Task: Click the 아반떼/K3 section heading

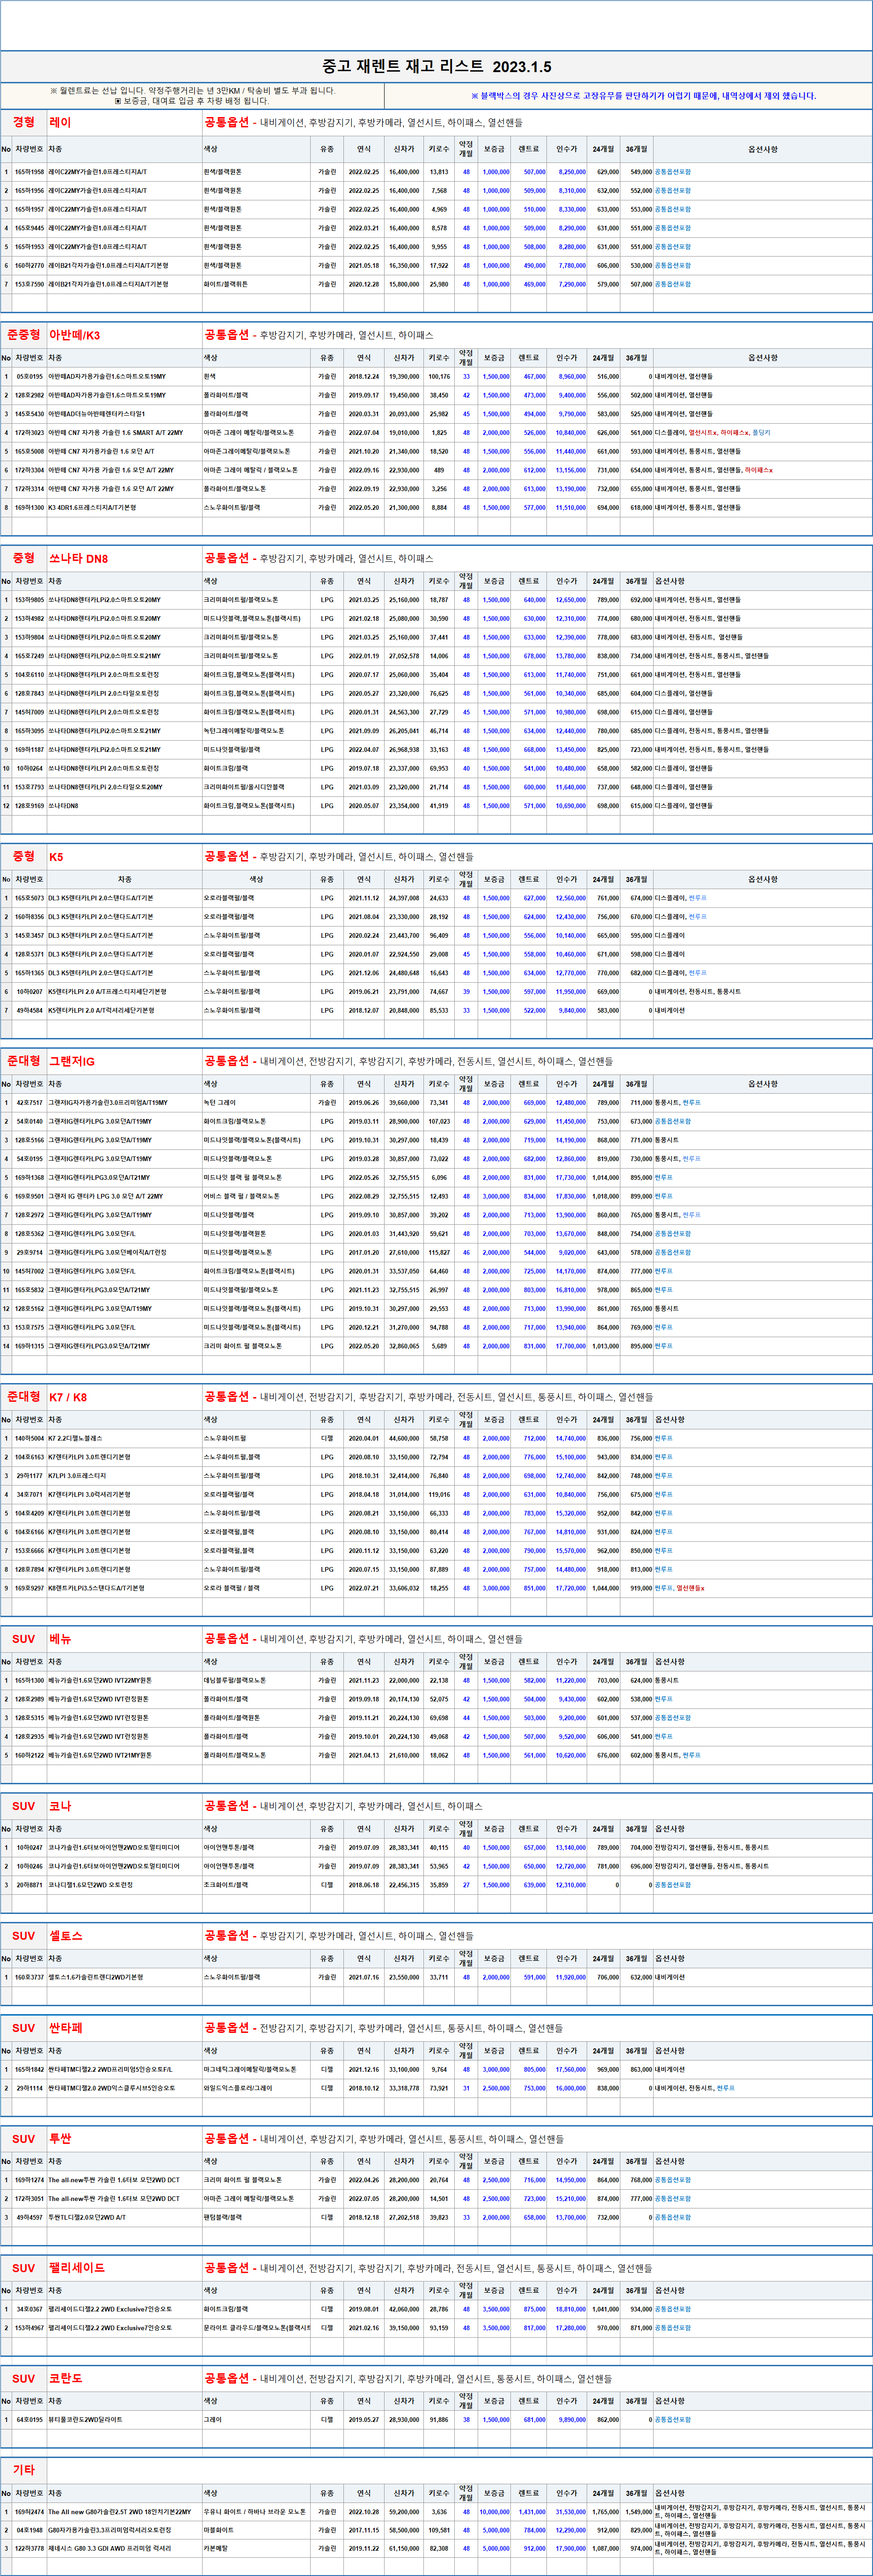Action: (x=74, y=335)
